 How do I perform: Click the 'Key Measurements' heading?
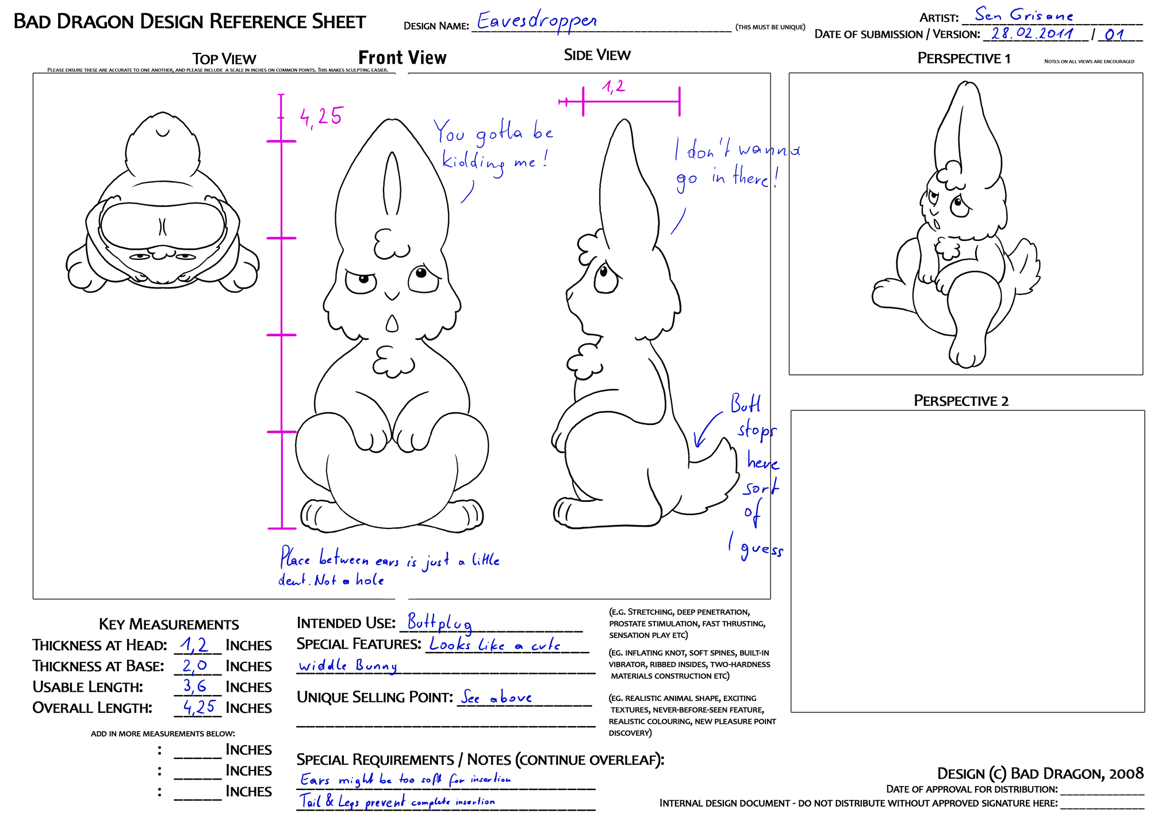pyautogui.click(x=168, y=624)
